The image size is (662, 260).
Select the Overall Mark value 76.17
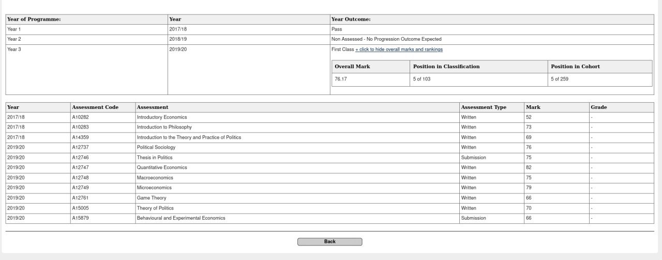tap(340, 79)
